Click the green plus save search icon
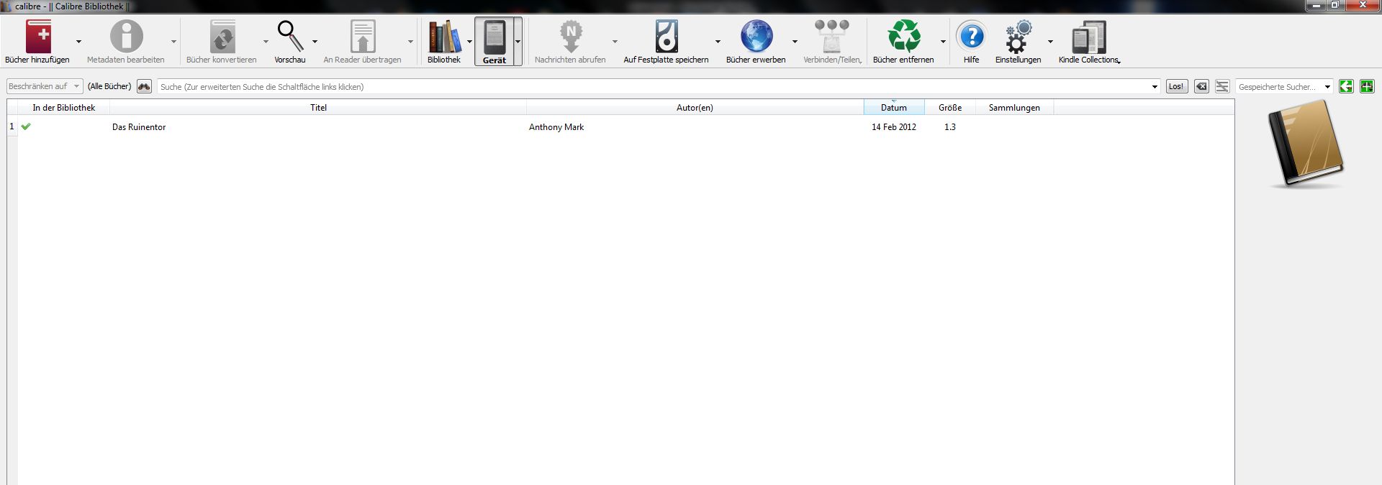 (x=1367, y=86)
